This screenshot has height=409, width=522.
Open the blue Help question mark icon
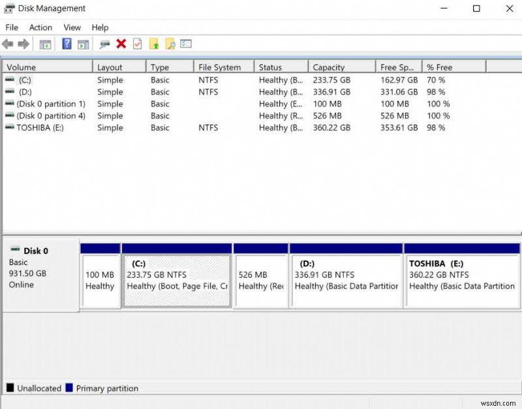tap(67, 44)
